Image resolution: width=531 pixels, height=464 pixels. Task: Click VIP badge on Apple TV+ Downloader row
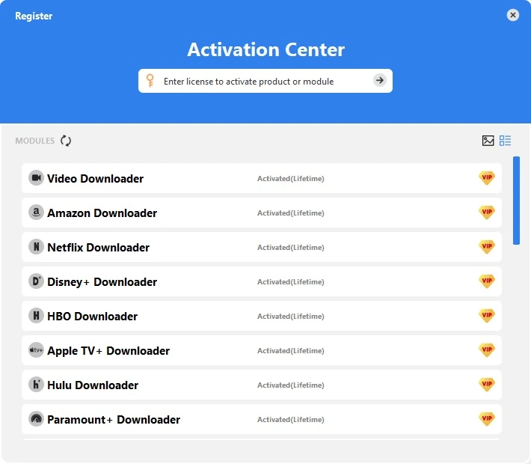[x=487, y=350]
